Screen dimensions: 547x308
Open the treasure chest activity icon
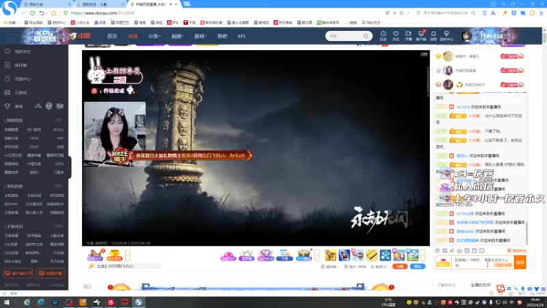304,255
